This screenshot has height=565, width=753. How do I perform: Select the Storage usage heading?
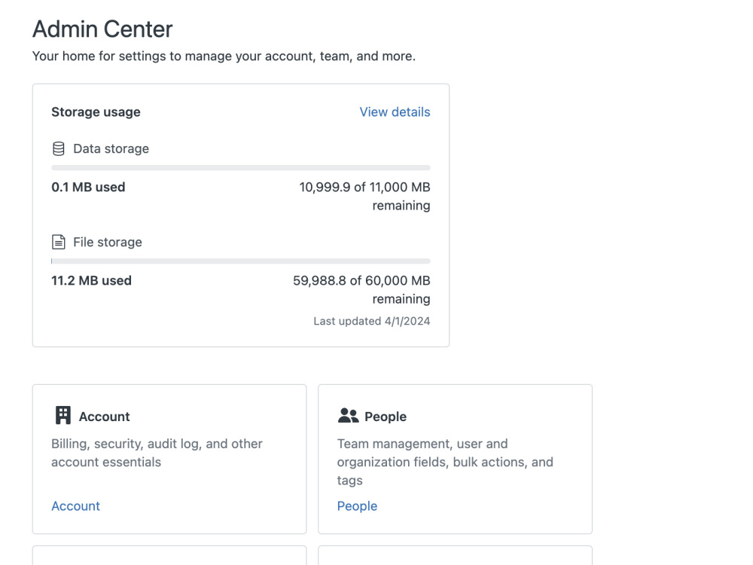pos(96,111)
